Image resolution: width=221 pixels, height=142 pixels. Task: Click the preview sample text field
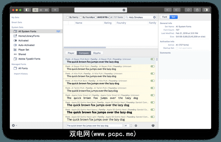coord(94,126)
